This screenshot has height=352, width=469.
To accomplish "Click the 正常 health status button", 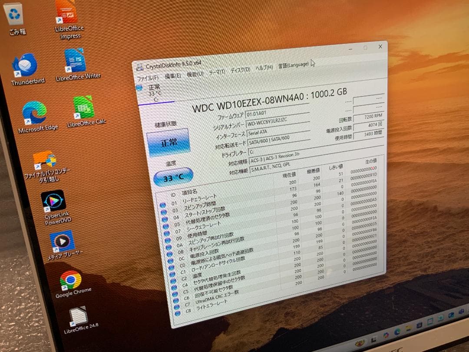I will [169, 142].
